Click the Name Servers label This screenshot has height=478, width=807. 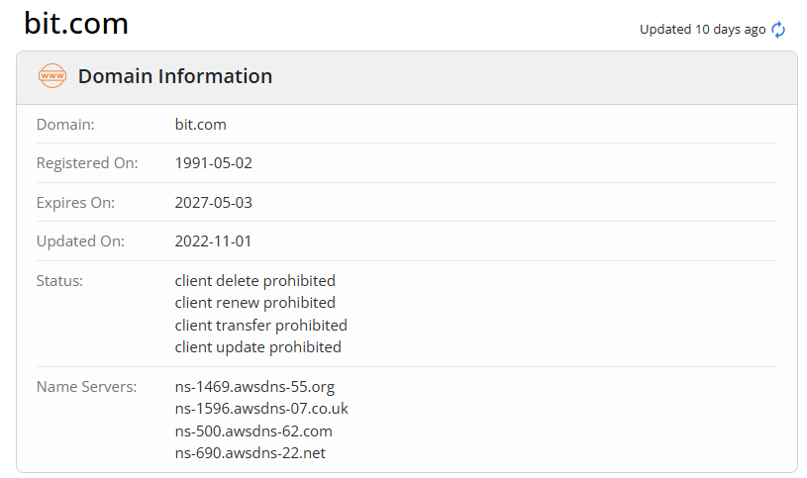click(86, 387)
